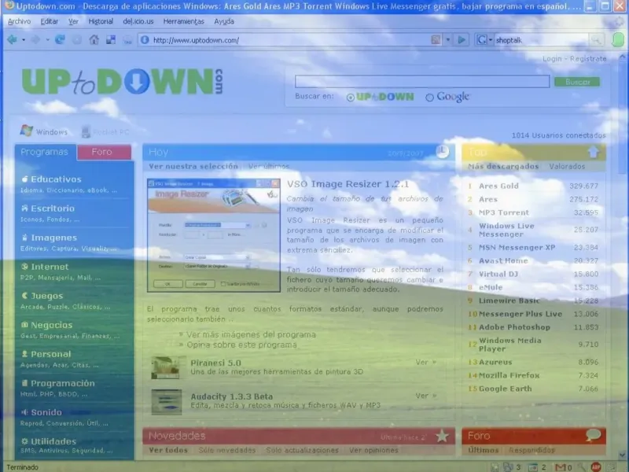Click the Audacity 1.3.3 Beta thumbnail
This screenshot has height=472, width=629.
pos(166,401)
